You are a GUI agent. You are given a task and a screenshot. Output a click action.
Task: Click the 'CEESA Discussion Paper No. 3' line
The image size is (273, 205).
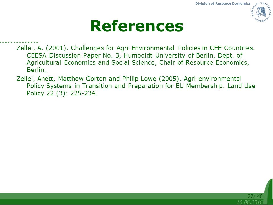coord(135,55)
